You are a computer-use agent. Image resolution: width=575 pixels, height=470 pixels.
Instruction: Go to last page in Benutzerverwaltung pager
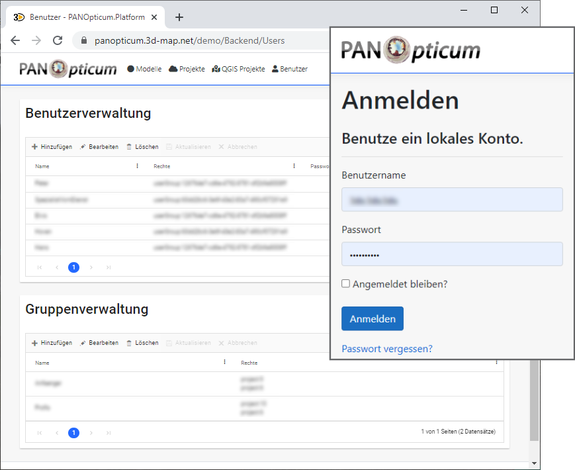pos(109,267)
